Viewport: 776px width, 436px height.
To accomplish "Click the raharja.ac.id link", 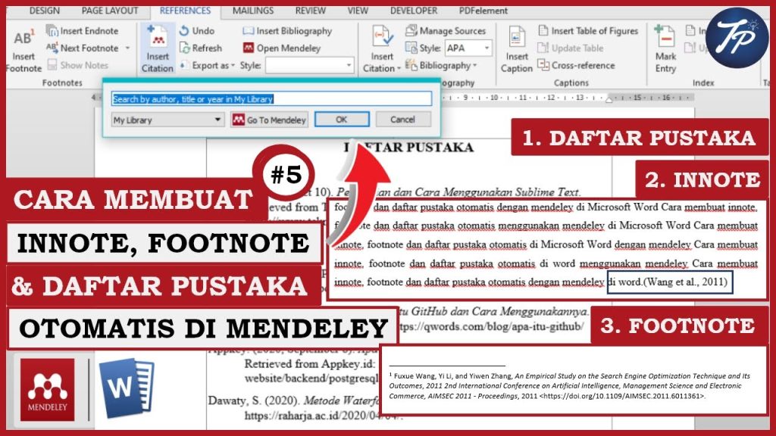I will (x=324, y=416).
